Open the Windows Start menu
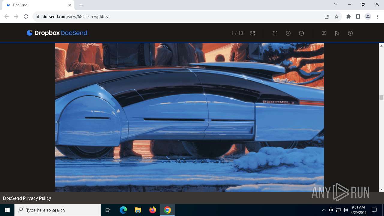The height and width of the screenshot is (216, 384). point(7,210)
